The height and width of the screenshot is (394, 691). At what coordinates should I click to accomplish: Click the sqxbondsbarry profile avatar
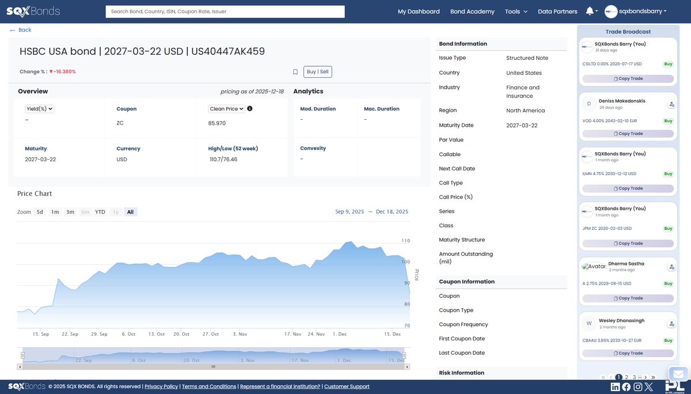click(611, 12)
